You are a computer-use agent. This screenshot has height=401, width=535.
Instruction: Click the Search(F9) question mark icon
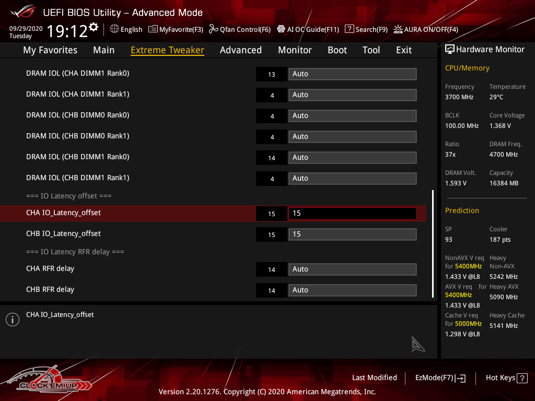350,29
